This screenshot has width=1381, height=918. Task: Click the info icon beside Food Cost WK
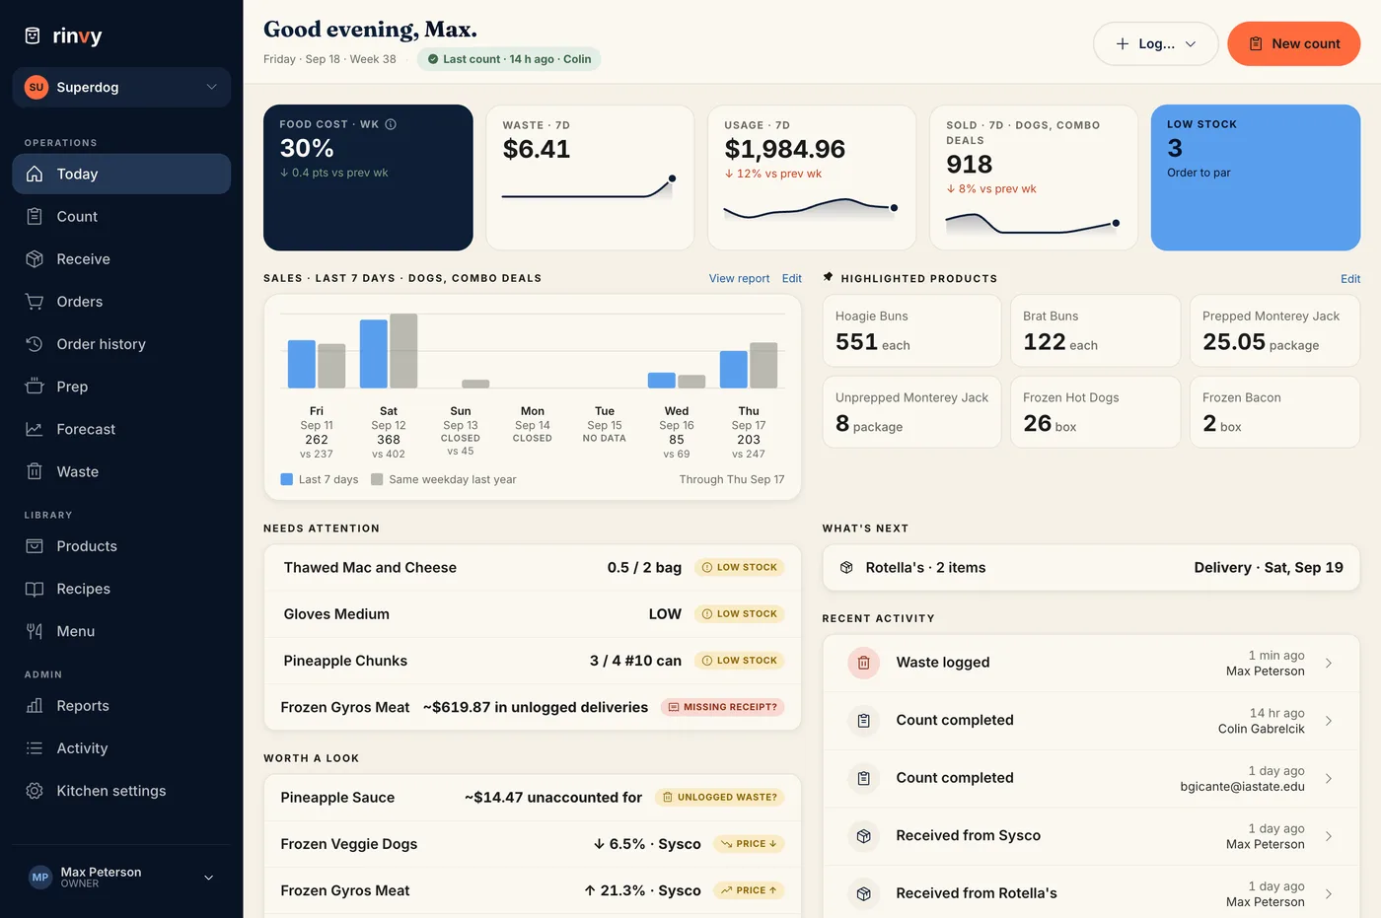click(x=391, y=124)
